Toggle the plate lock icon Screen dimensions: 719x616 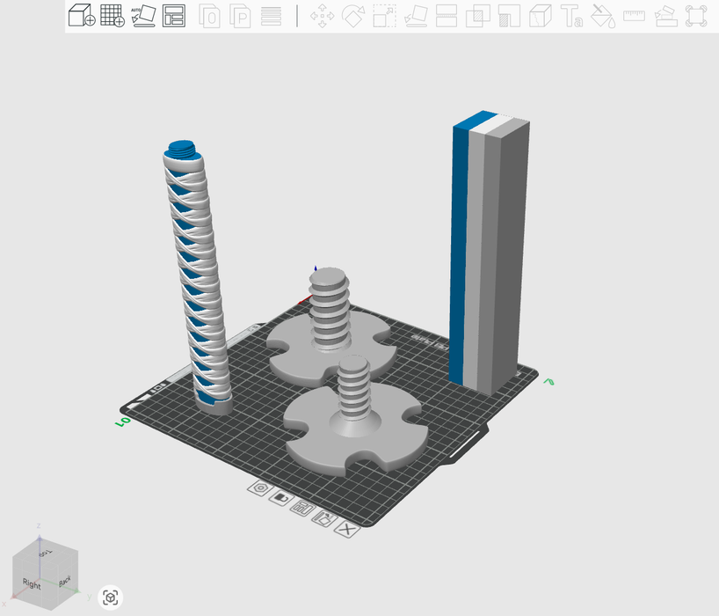pos(280,497)
